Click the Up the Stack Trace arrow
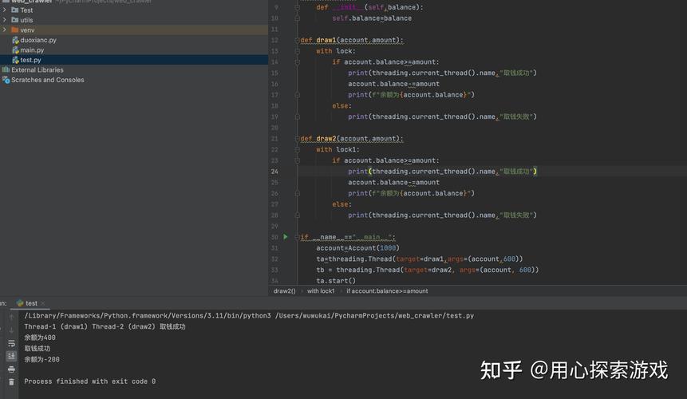 pos(11,317)
